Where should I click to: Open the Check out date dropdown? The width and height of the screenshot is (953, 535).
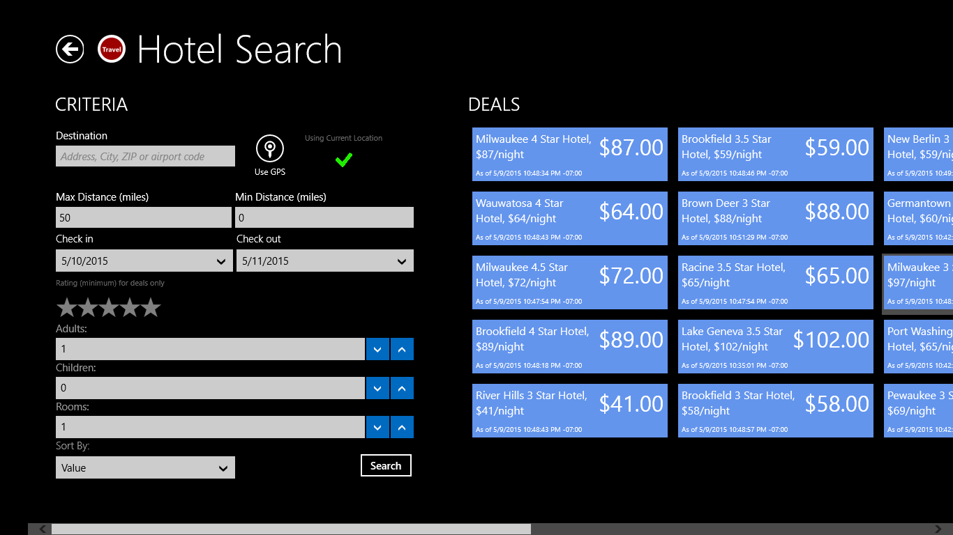click(x=324, y=261)
